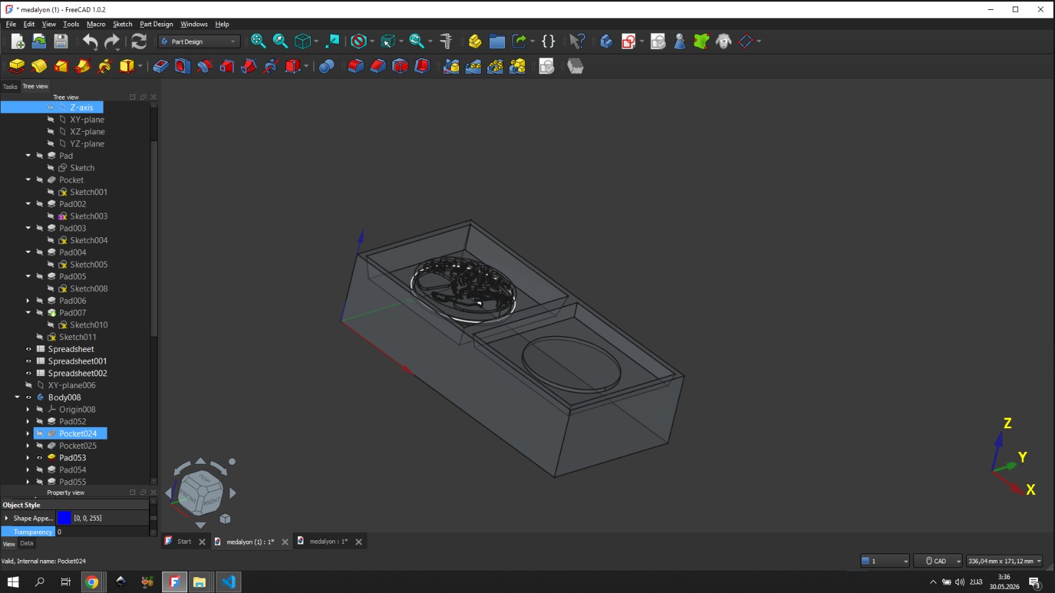Open the Windows Start menu
The image size is (1055, 593).
(13, 582)
